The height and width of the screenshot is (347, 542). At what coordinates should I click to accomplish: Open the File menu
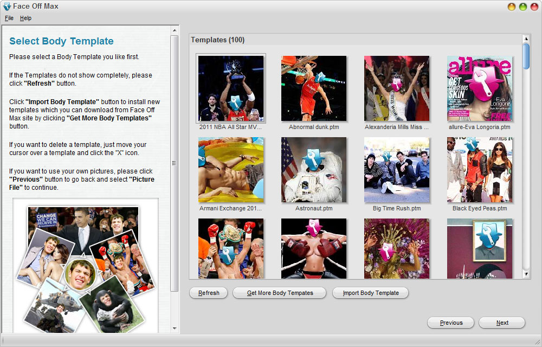click(9, 18)
